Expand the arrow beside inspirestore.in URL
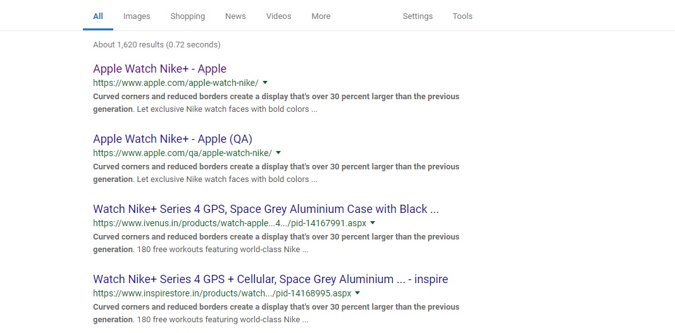 point(357,293)
